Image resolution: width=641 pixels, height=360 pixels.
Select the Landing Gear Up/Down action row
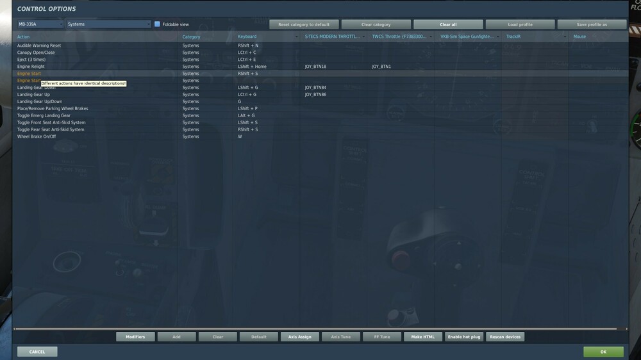tap(320, 101)
